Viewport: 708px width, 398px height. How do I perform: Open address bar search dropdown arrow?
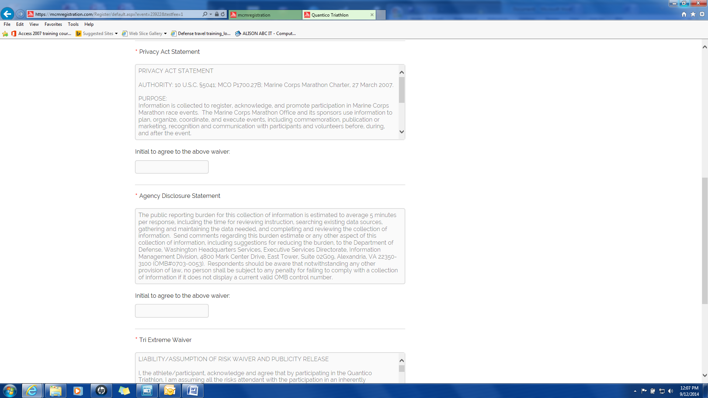tap(211, 14)
